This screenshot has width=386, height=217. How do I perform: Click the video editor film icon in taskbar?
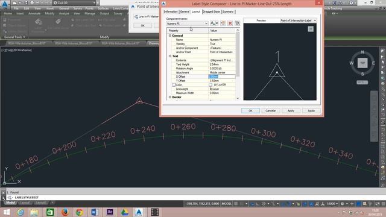(x=154, y=212)
